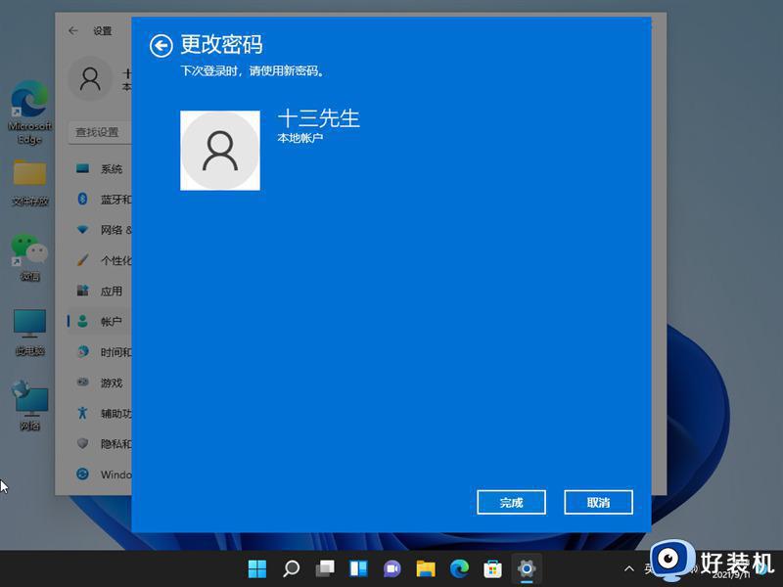Open the Widgets panel on the taskbar
Screen dimensions: 783x587
[357, 567]
